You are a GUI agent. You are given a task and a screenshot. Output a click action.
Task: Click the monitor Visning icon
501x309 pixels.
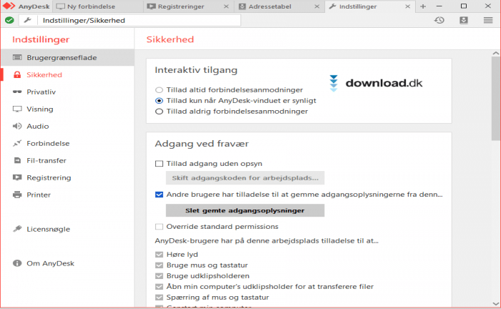click(17, 109)
